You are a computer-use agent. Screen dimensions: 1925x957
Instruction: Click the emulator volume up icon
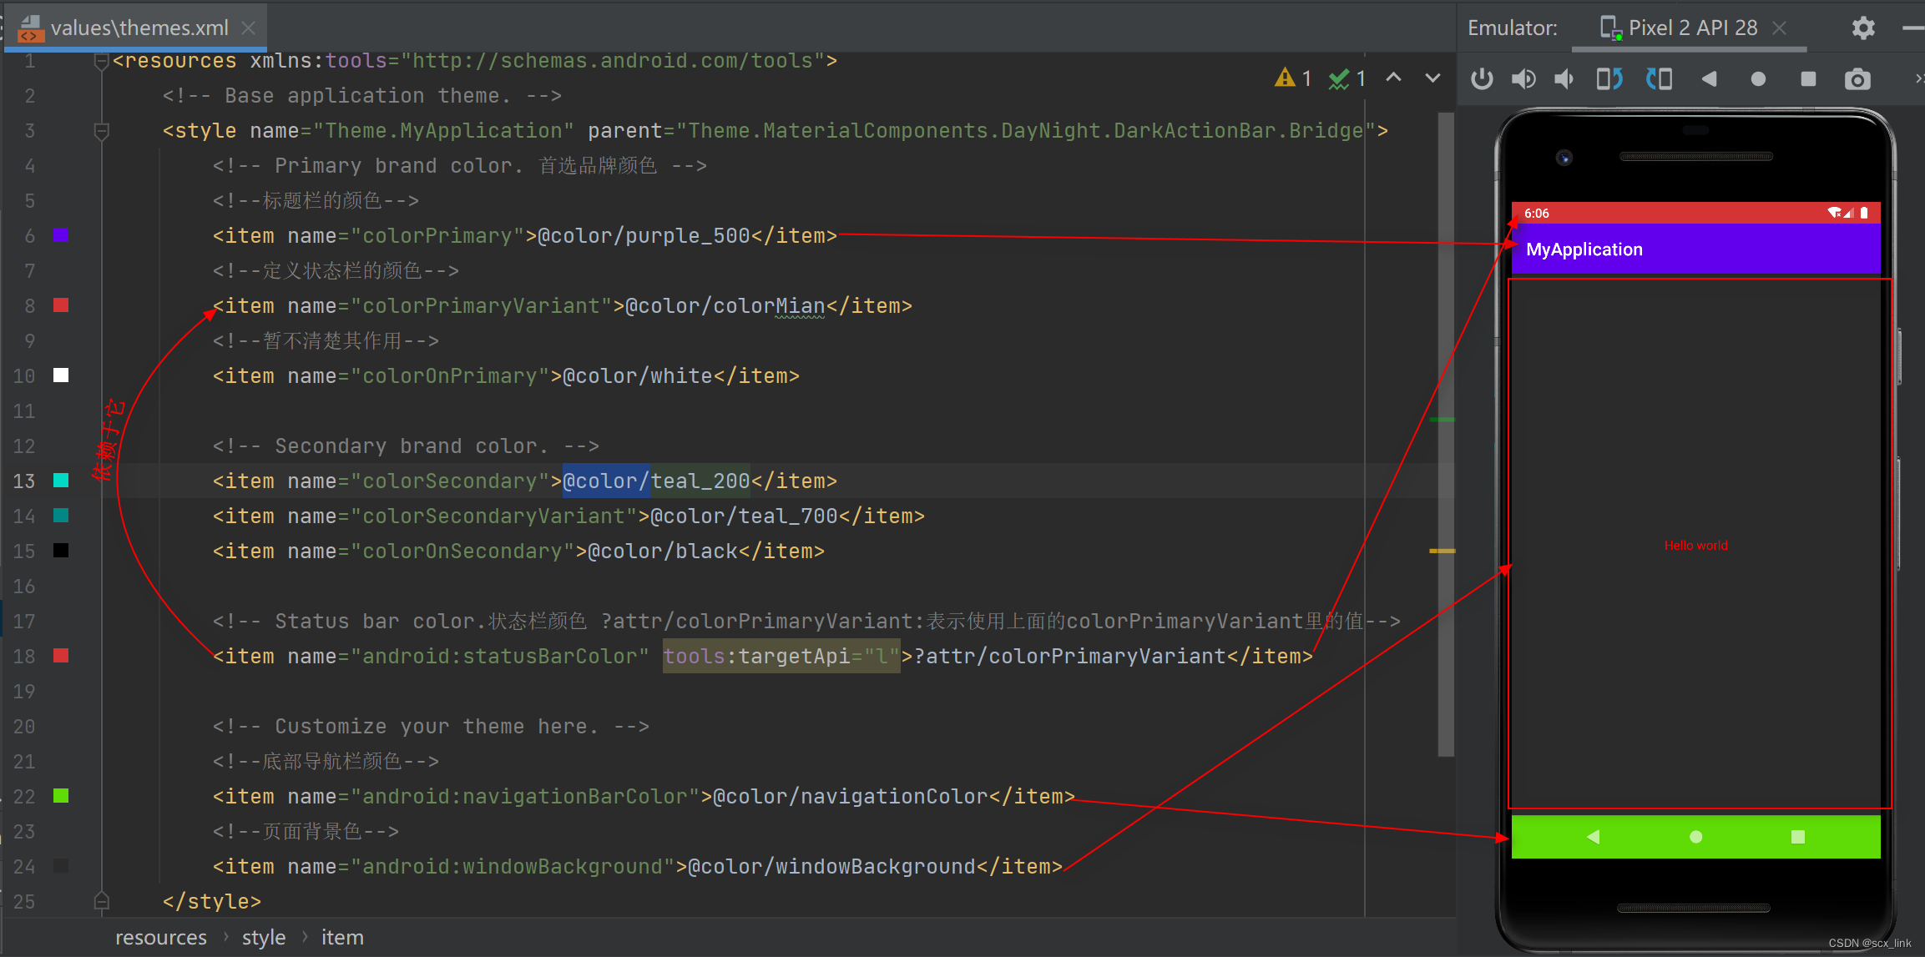(x=1523, y=79)
